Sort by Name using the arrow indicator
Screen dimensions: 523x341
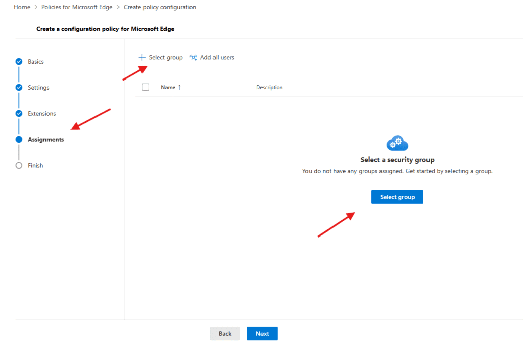(x=179, y=88)
